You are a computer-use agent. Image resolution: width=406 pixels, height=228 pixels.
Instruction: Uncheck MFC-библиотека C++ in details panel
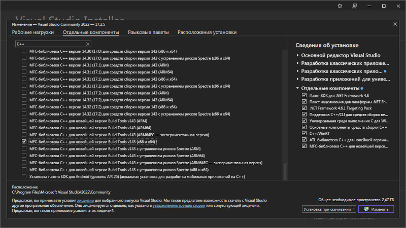click(304, 146)
